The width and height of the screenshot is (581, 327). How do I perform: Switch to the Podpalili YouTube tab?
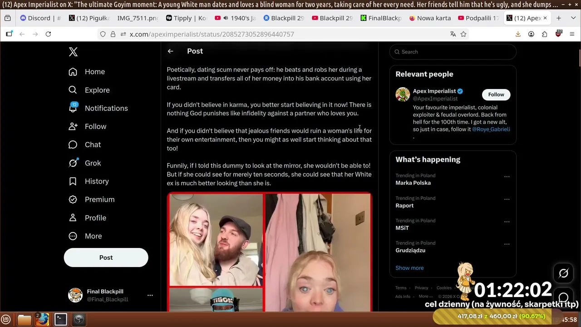pos(478,18)
